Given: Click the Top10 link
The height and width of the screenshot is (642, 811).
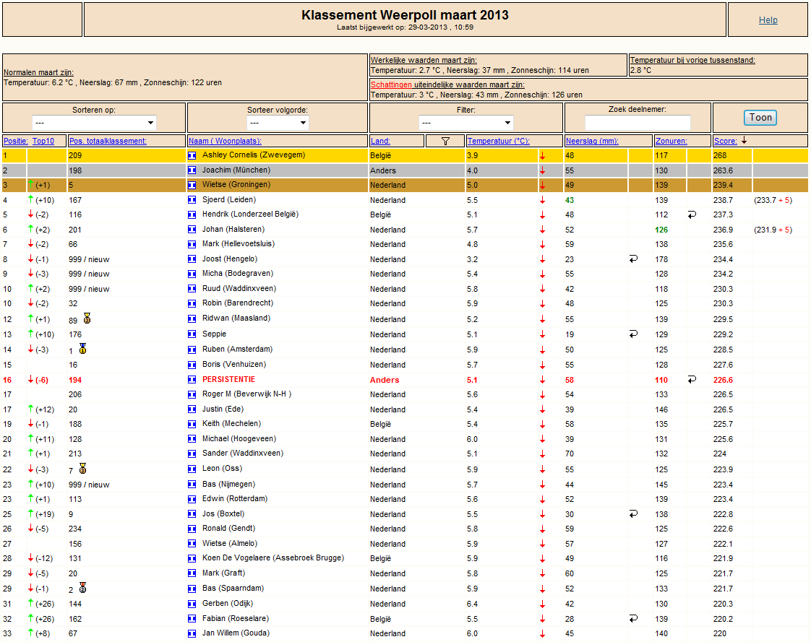Looking at the screenshot, I should coord(43,141).
